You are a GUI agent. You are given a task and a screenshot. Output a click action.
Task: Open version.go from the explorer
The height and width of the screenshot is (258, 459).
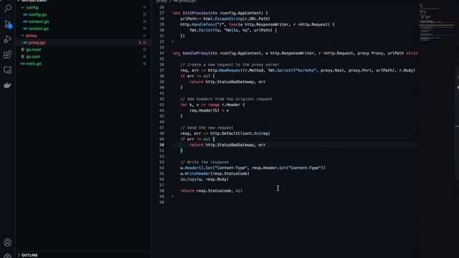(38, 29)
